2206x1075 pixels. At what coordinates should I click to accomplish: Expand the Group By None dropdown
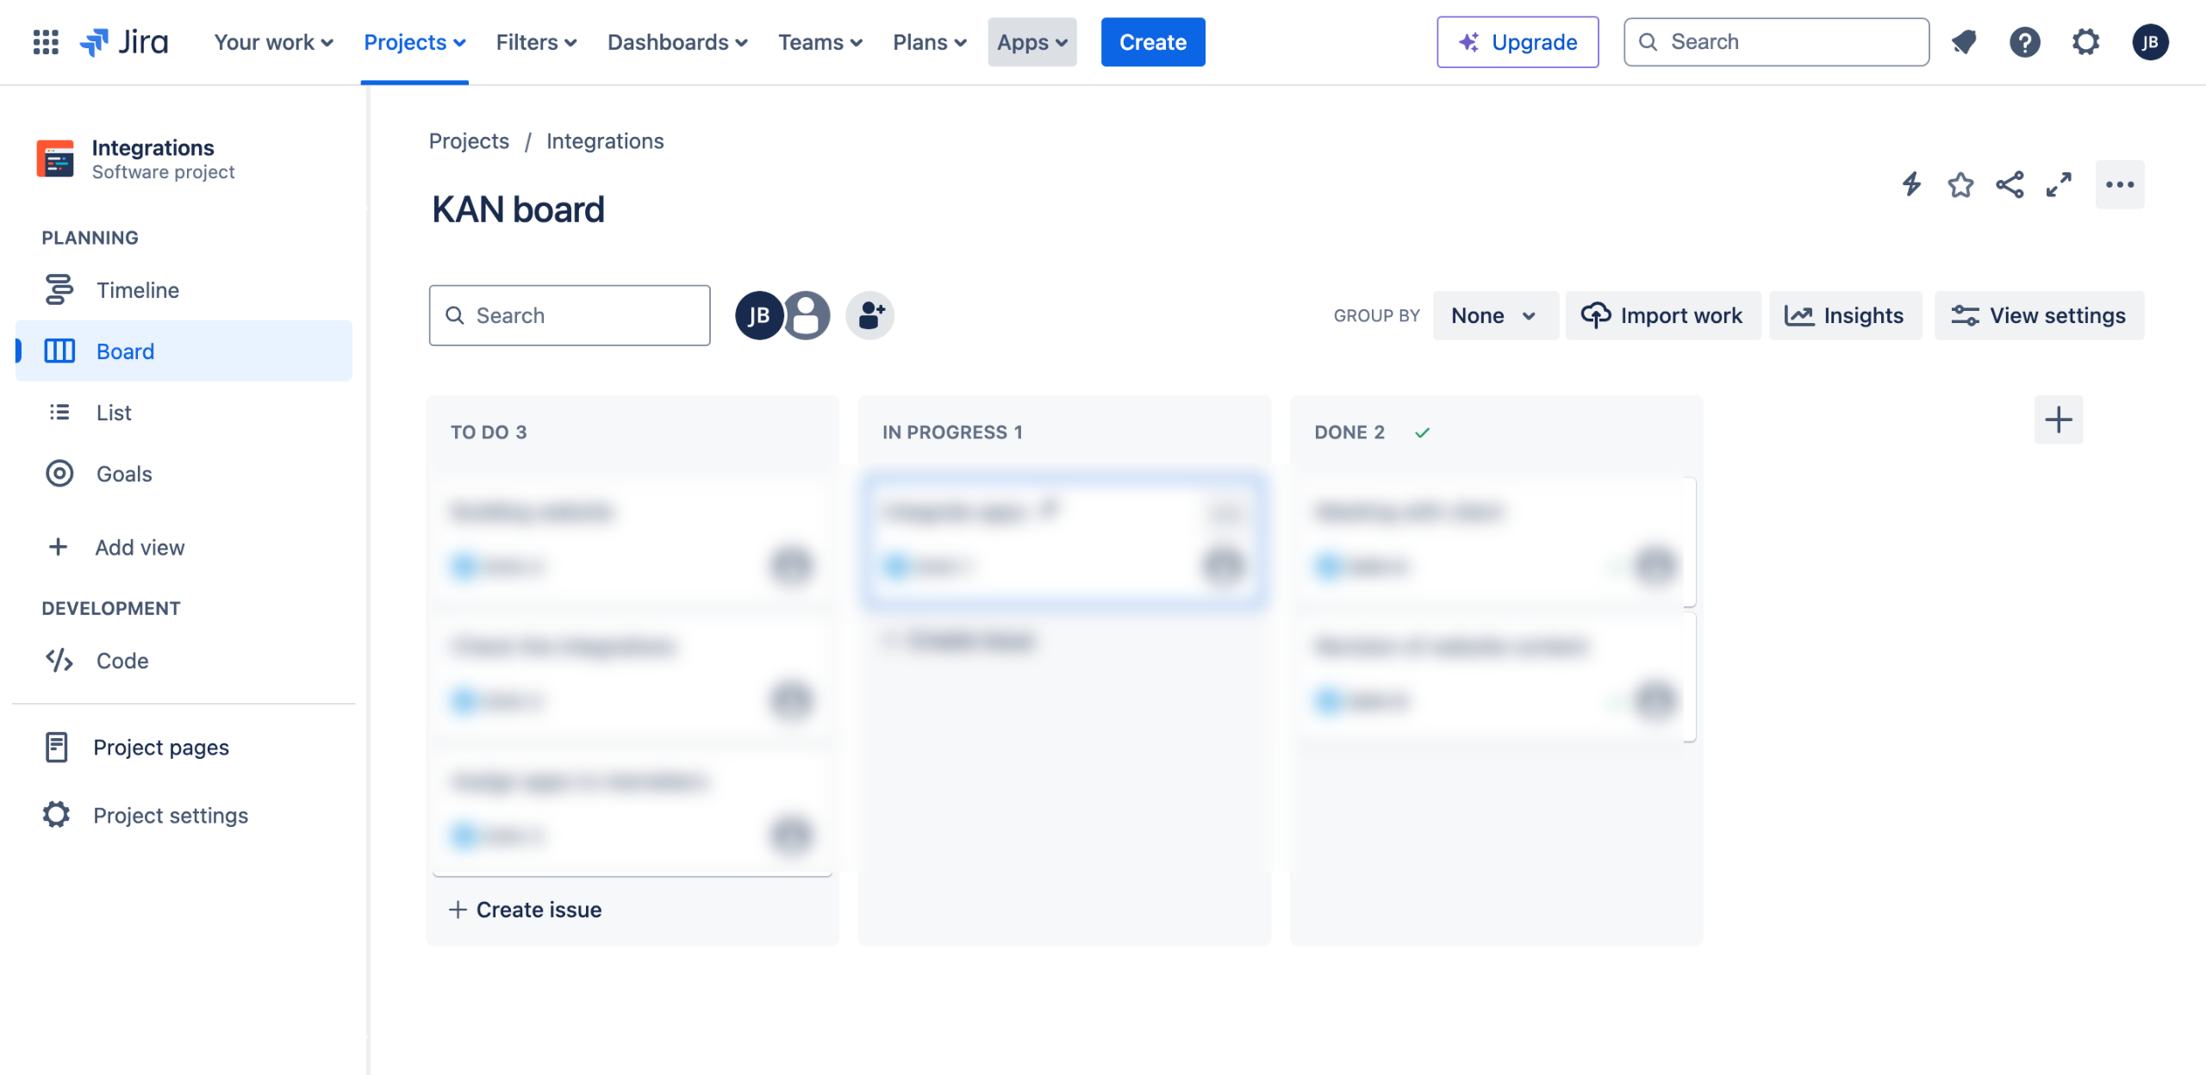[1494, 315]
